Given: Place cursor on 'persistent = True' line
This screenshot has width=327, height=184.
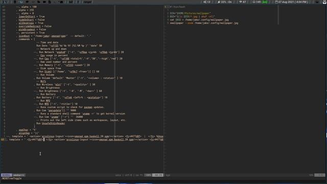Looking at the screenshot, I should pos(31,33).
